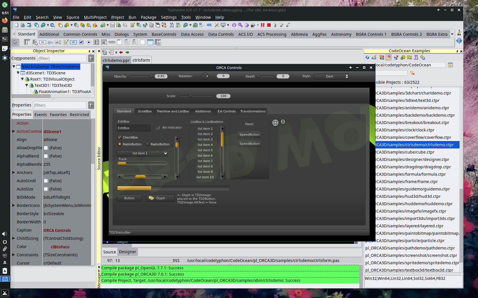
Task: Click the Rotation dial knob
Action: [205, 76]
